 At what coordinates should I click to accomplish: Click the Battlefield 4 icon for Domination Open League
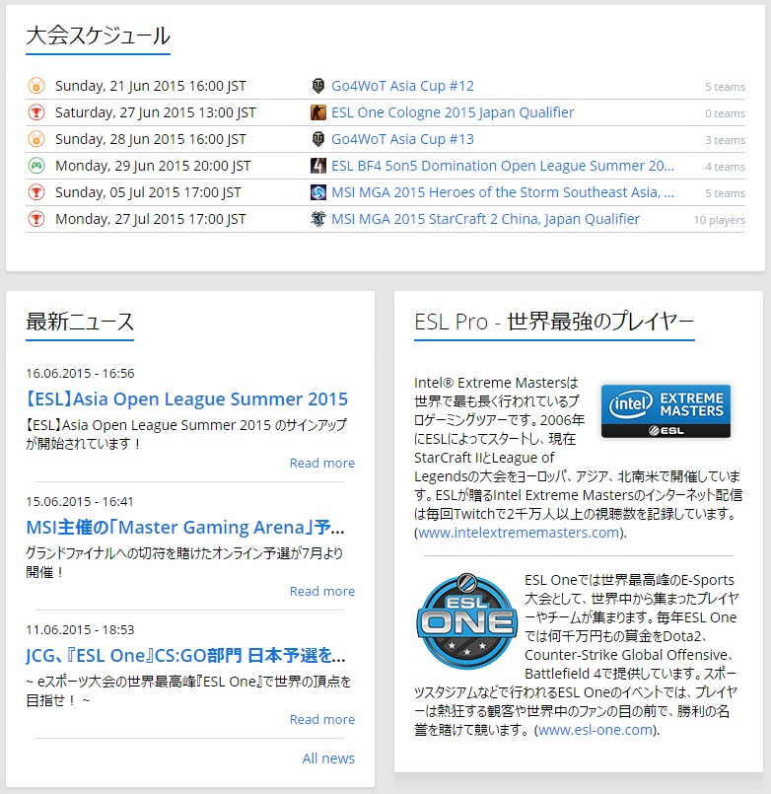pyautogui.click(x=317, y=166)
